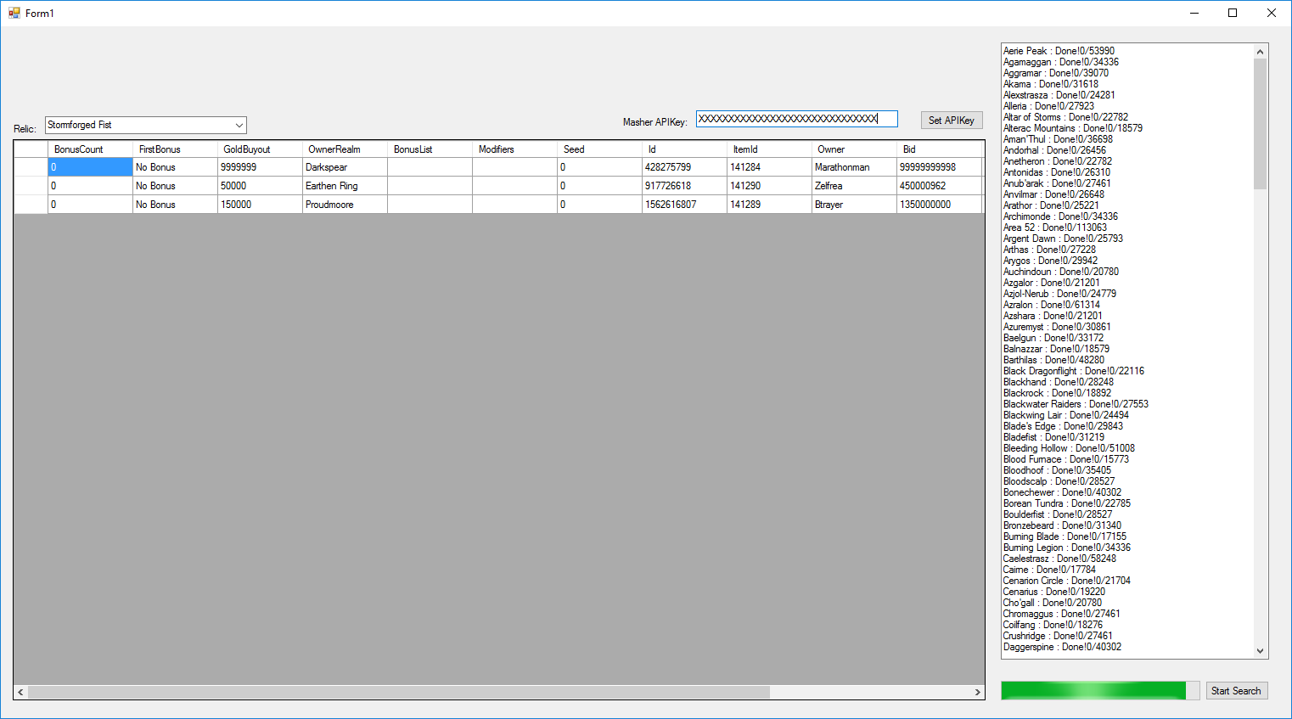
Task: Select the Id cell 917726618
Action: click(684, 186)
